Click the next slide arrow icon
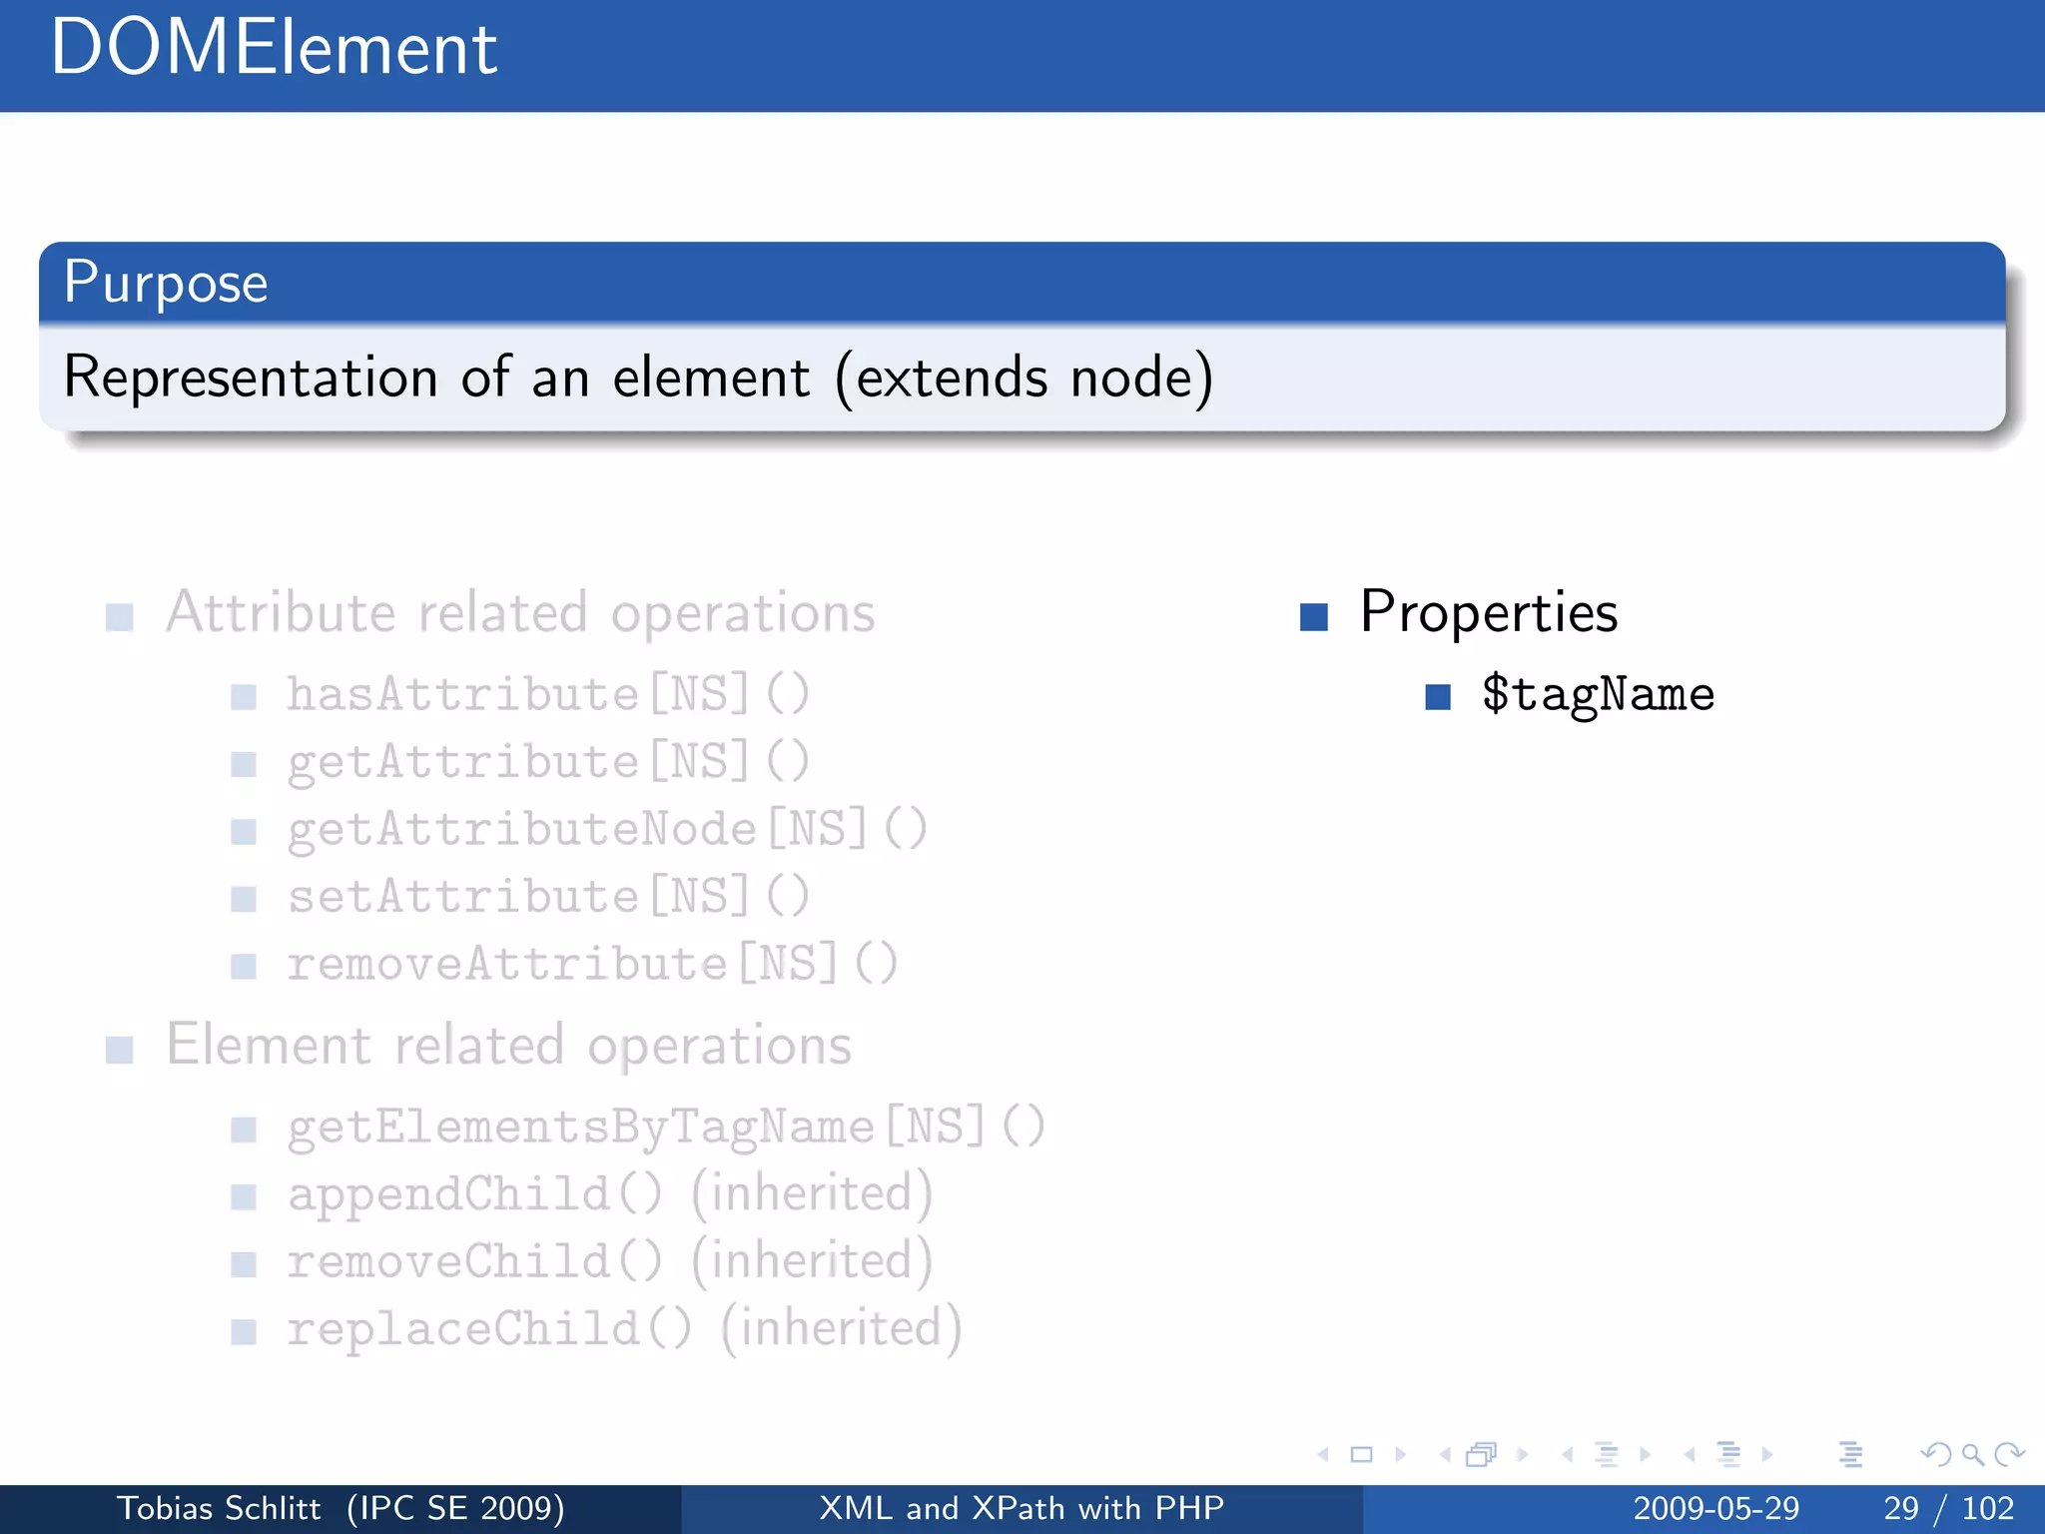 coord(1400,1455)
